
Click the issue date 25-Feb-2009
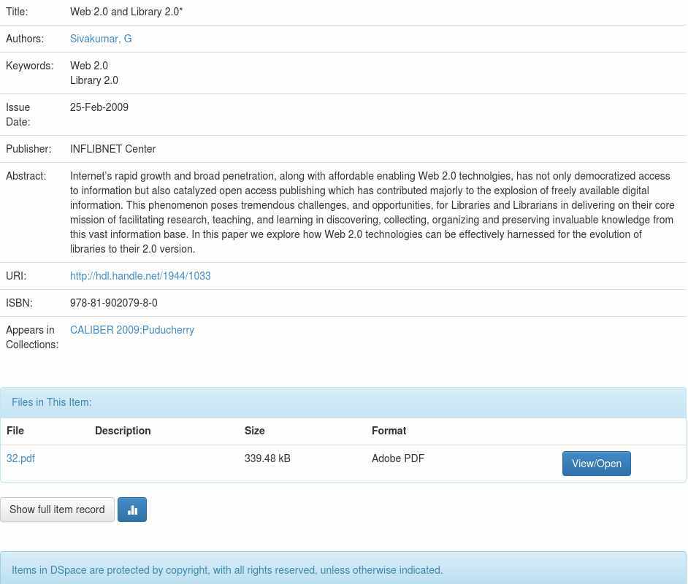pyautogui.click(x=99, y=107)
